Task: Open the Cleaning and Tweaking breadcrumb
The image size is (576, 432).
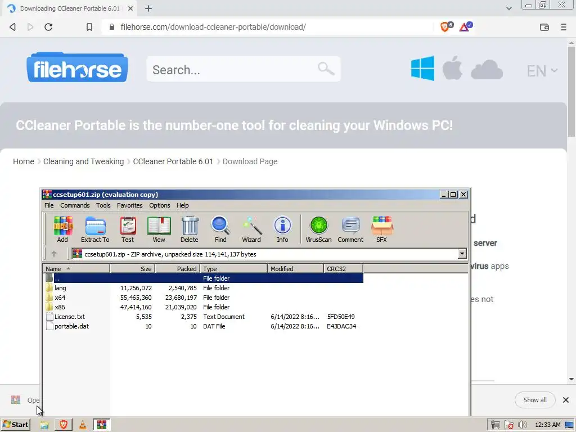Action: pos(83,161)
